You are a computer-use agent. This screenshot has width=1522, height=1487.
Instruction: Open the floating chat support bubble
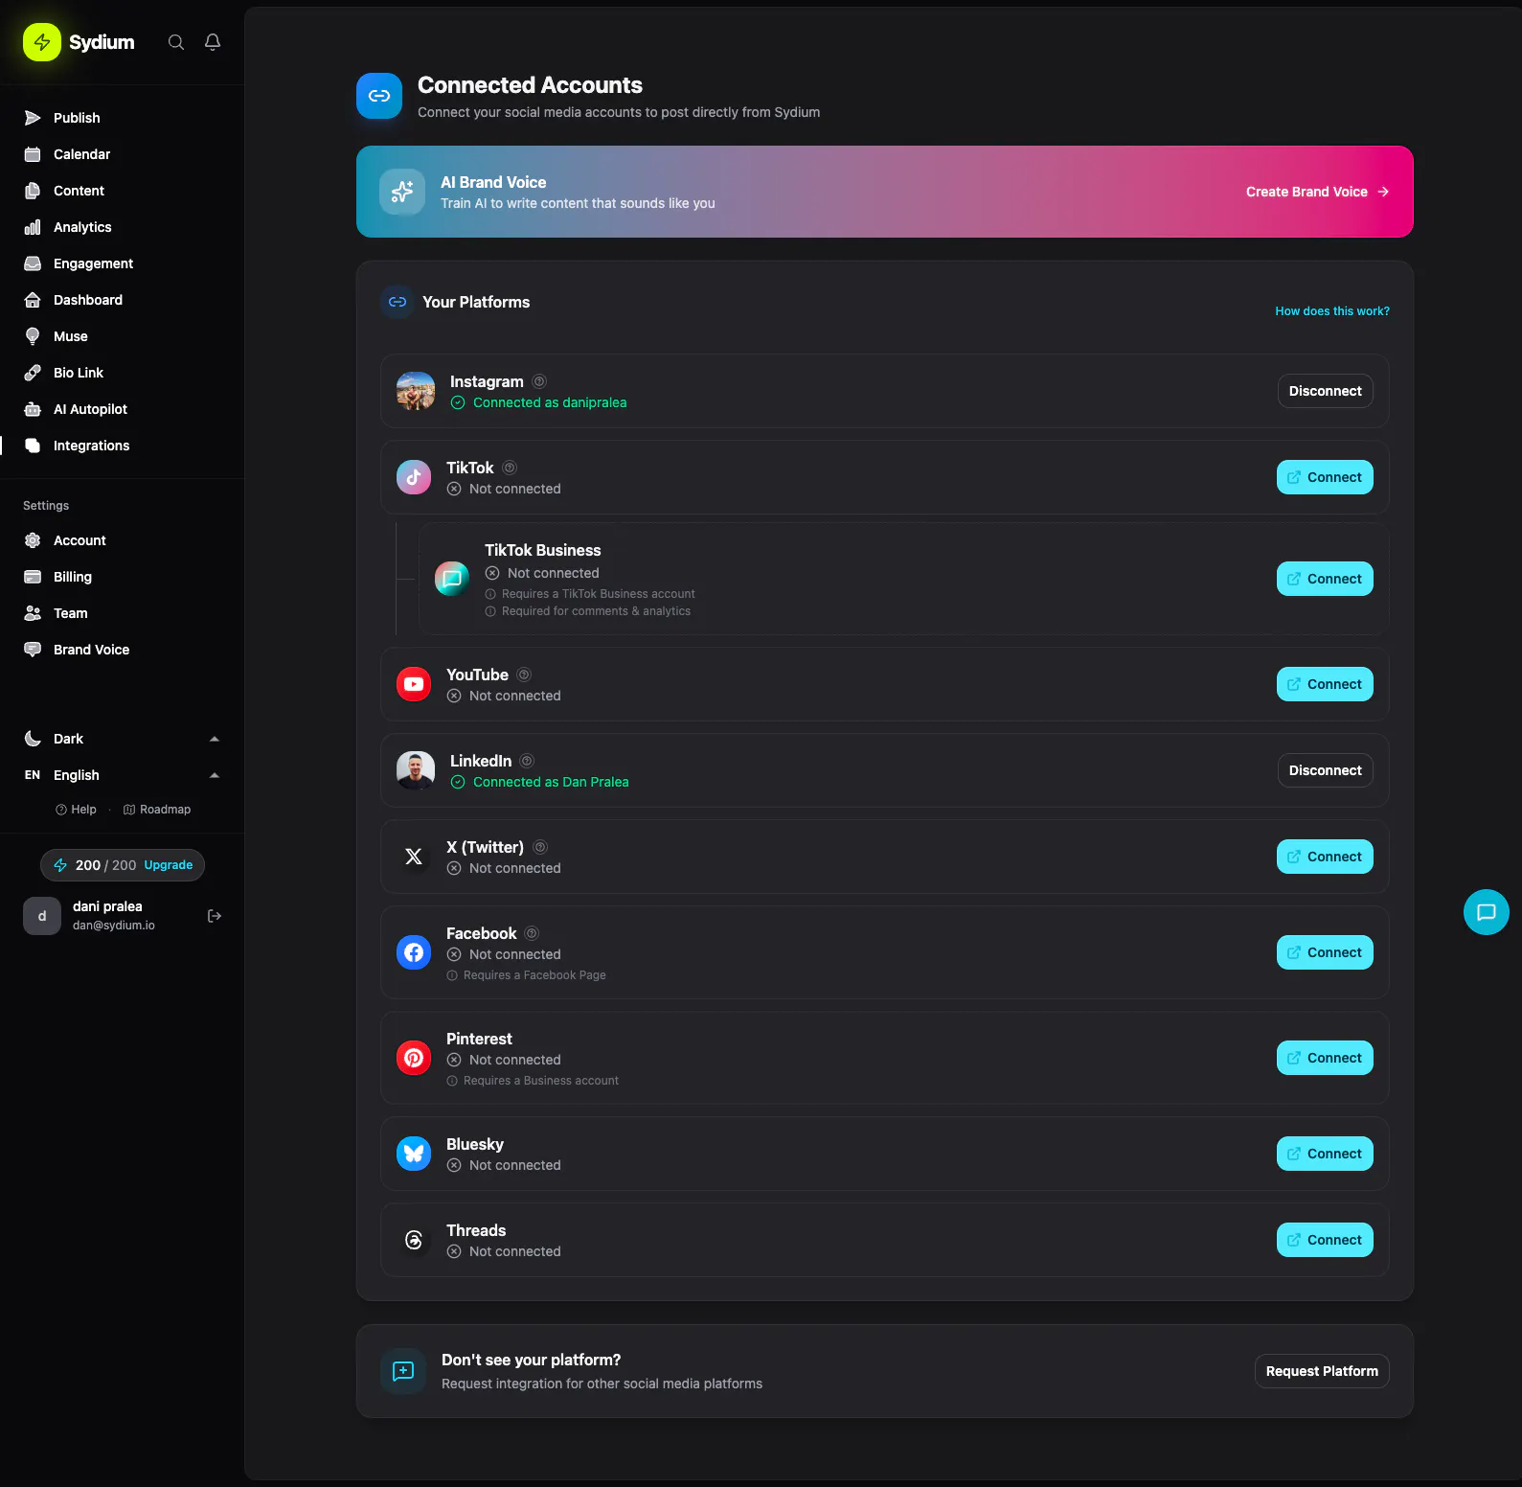point(1487,912)
